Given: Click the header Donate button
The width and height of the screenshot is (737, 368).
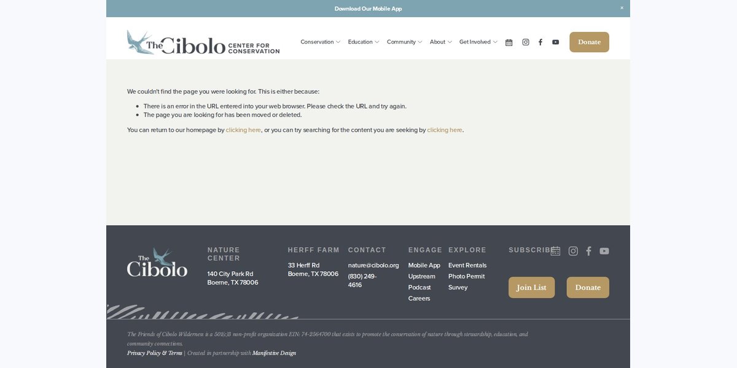Looking at the screenshot, I should [x=589, y=42].
